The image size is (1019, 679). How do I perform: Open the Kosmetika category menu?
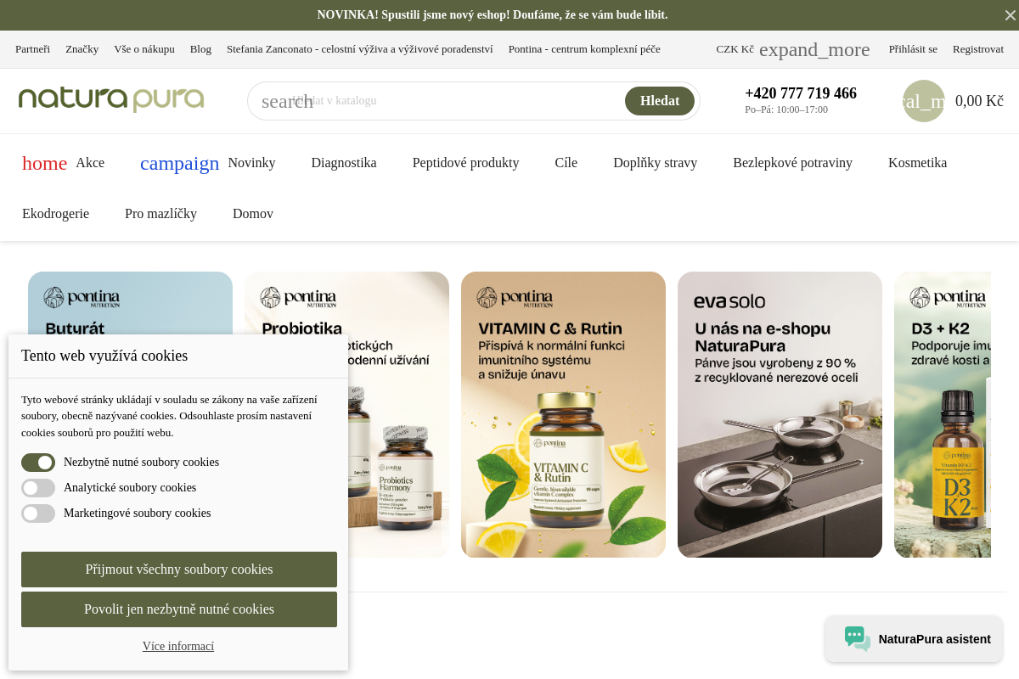click(x=917, y=163)
